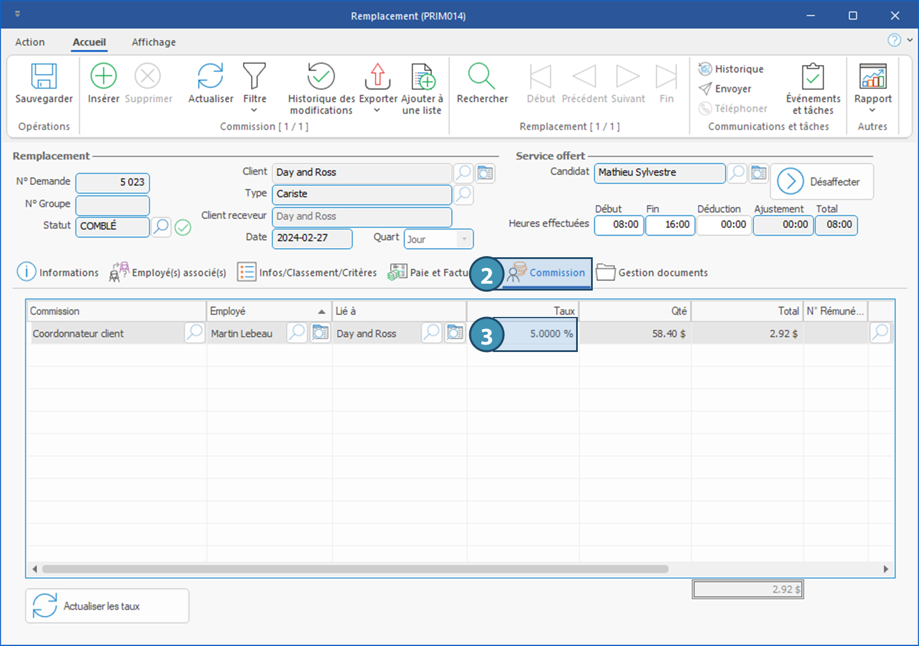Viewport: 919px width, 646px height.
Task: Click the horizontal scrollbar of commission grid
Action: click(355, 569)
